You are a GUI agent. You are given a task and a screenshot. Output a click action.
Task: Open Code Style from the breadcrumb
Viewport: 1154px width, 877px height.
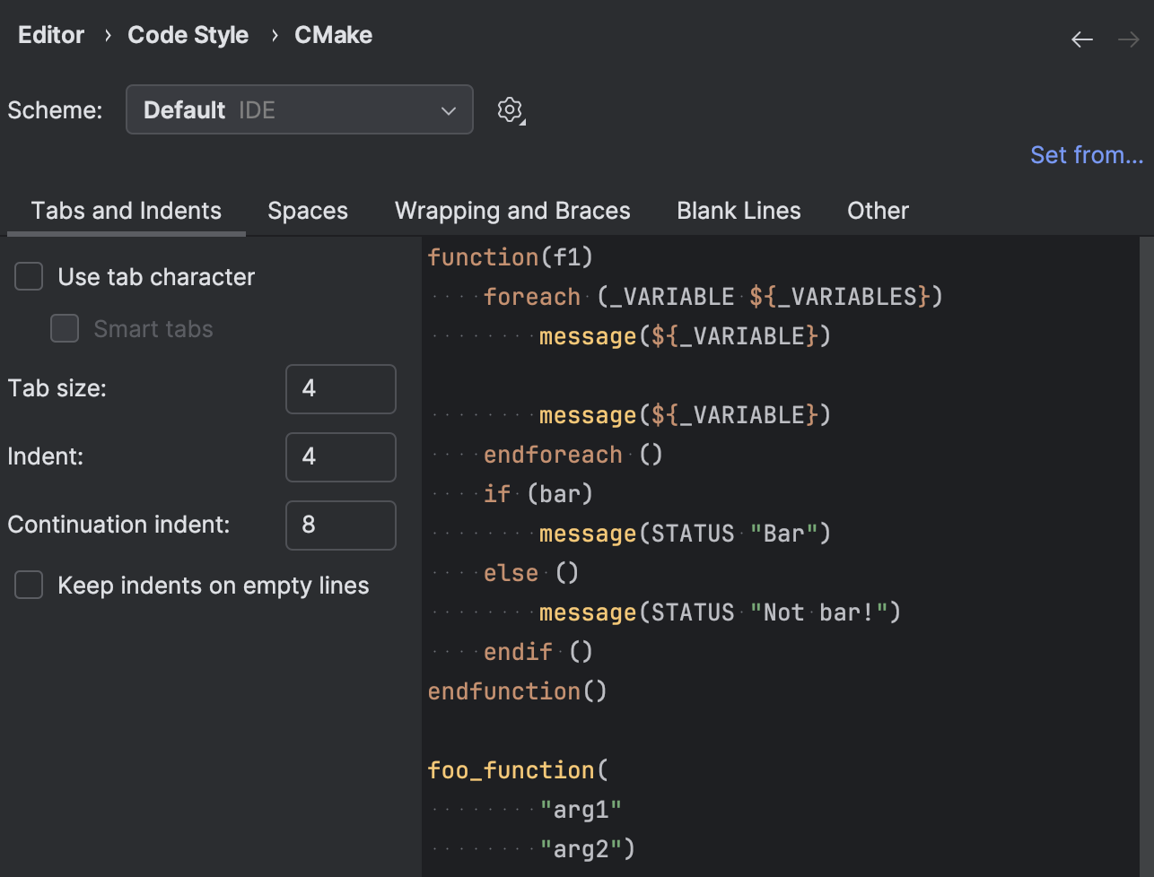pyautogui.click(x=188, y=34)
